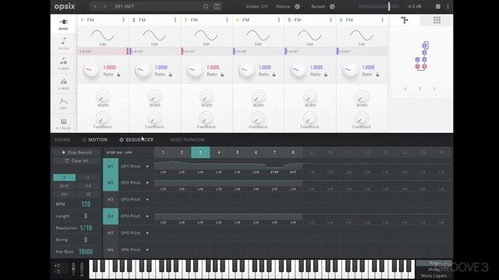The image size is (499, 280).
Task: Select previous algorithm arrow
Action: (x=405, y=89)
